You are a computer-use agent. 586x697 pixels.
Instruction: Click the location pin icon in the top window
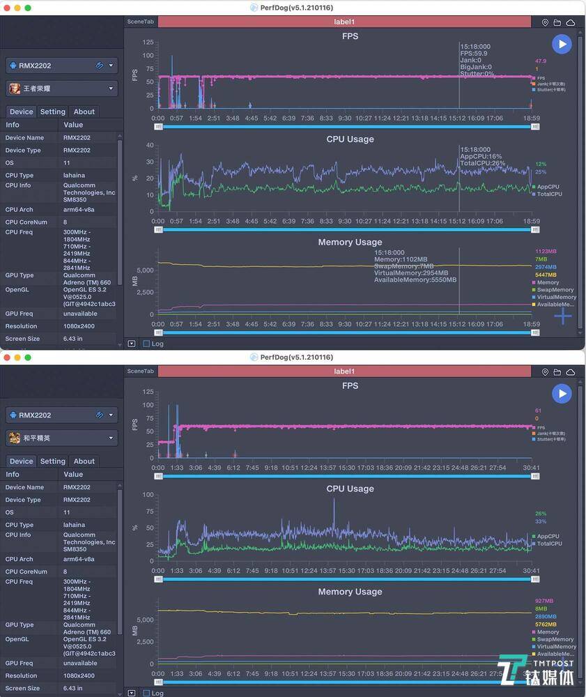[545, 22]
